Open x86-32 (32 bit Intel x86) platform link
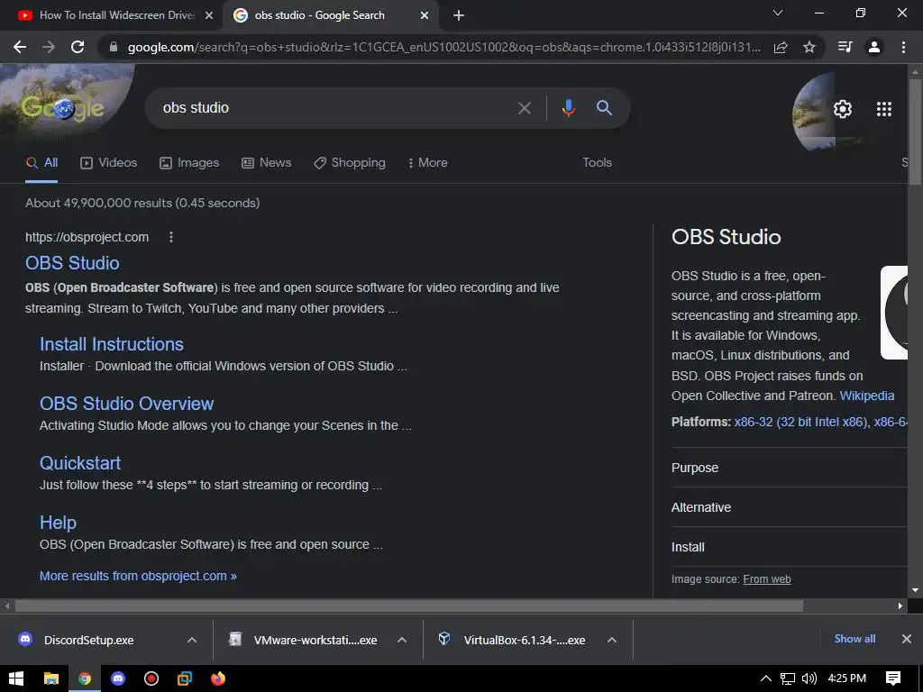 (801, 422)
